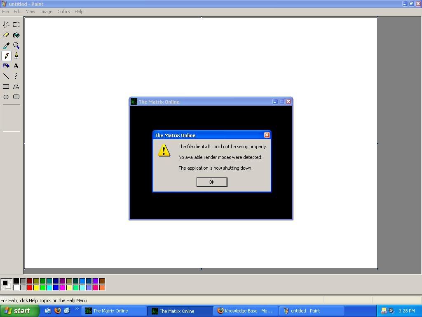Open the Colors menu

[x=63, y=12]
